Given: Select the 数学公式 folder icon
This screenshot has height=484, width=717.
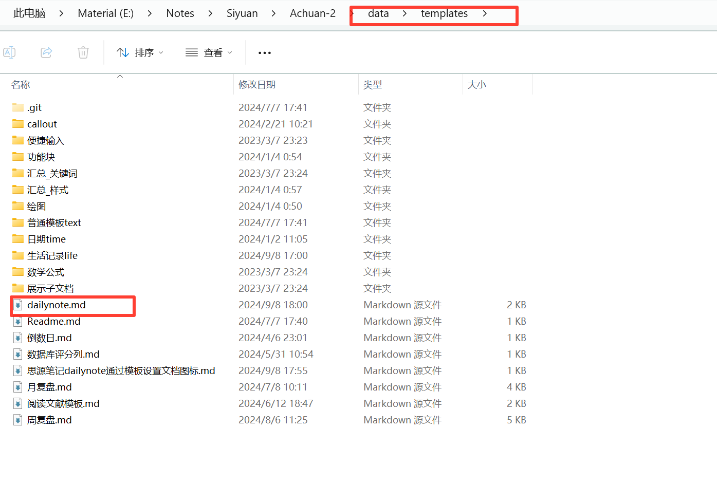Looking at the screenshot, I should pyautogui.click(x=18, y=272).
